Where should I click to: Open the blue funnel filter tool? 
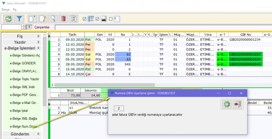pyautogui.click(x=19, y=19)
